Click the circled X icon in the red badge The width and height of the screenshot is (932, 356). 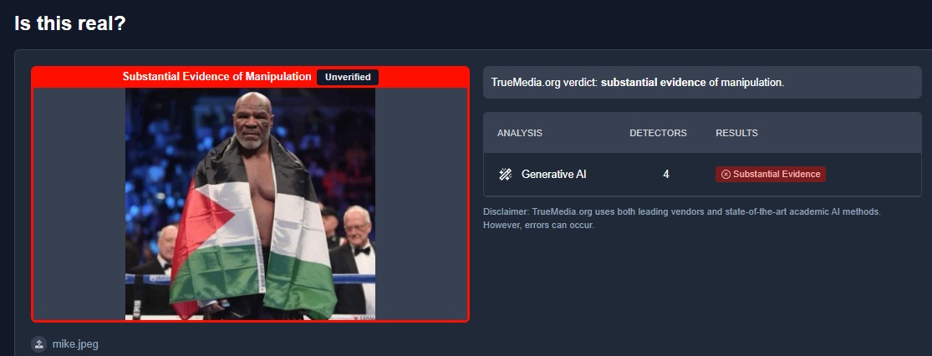pyautogui.click(x=726, y=174)
